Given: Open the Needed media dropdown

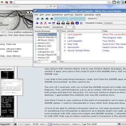Looking at the screenshot, I should point(114,23).
